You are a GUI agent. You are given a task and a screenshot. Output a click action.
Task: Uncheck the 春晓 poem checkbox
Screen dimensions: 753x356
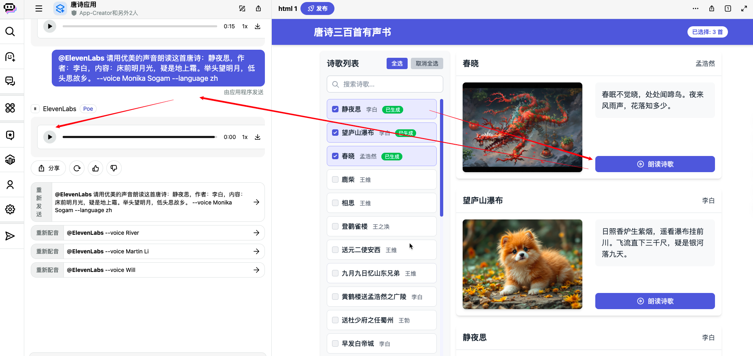tap(335, 156)
